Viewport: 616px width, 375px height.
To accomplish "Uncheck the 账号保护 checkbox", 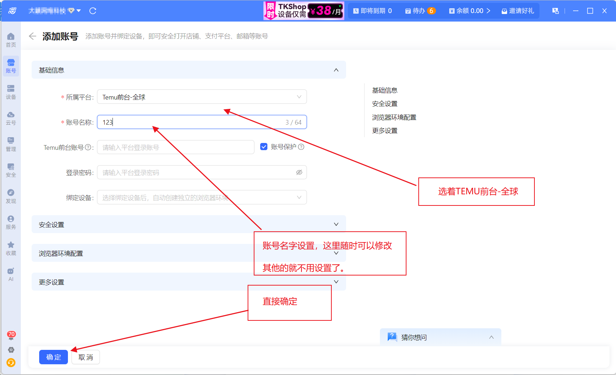I will (264, 147).
